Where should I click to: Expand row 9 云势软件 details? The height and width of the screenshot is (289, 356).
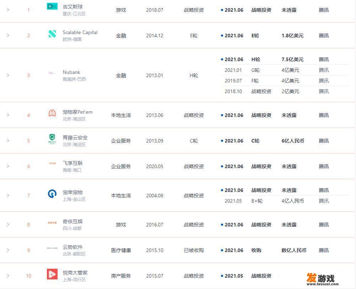(x=8, y=250)
